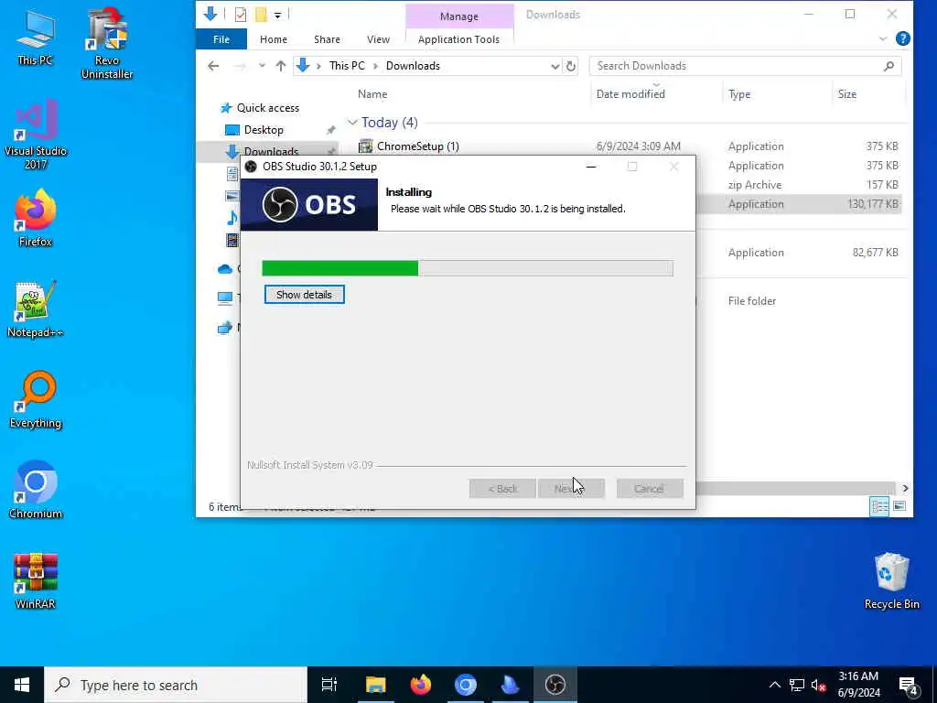The image size is (937, 703).
Task: Open the Share ribbon tab
Action: pos(327,39)
